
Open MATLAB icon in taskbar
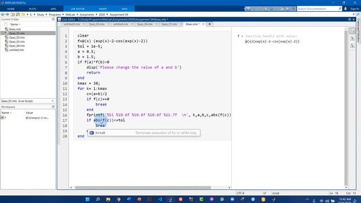[x=170, y=199]
